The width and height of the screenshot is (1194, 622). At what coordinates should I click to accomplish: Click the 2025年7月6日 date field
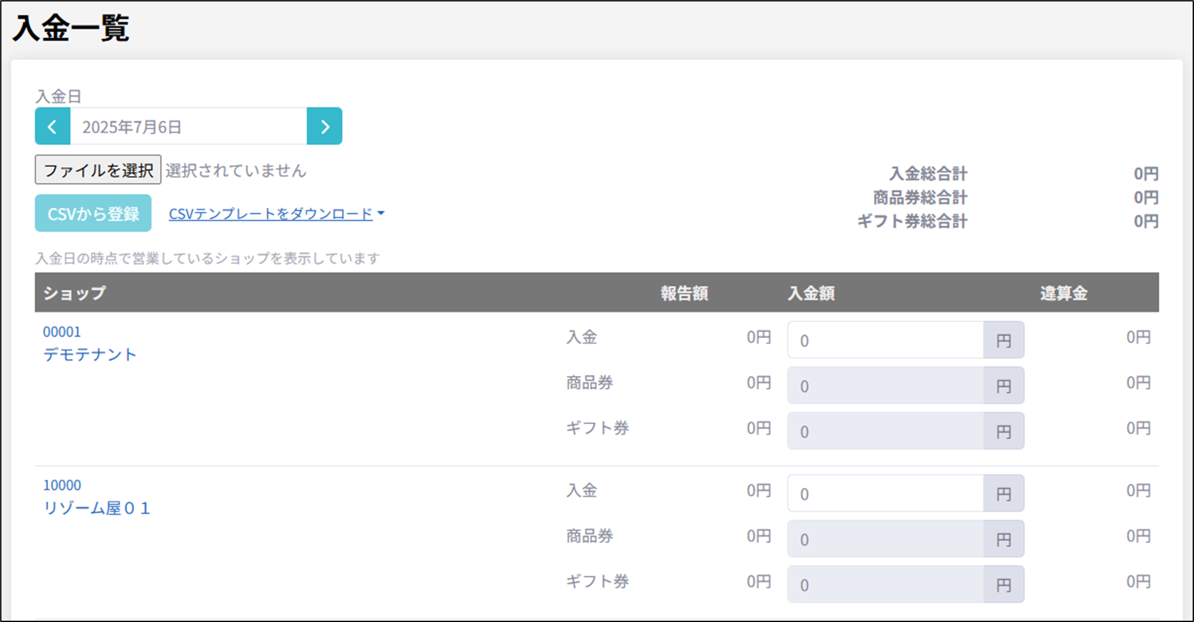point(188,127)
